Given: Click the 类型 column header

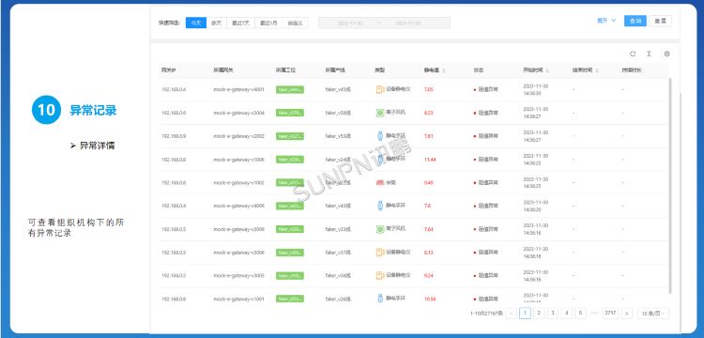Looking at the screenshot, I should 380,70.
